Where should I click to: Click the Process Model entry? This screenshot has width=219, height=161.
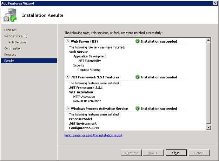pos(81,119)
